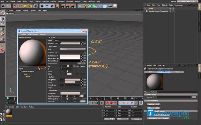
Task: Click the coordinate system icon
Action: tap(57, 6)
